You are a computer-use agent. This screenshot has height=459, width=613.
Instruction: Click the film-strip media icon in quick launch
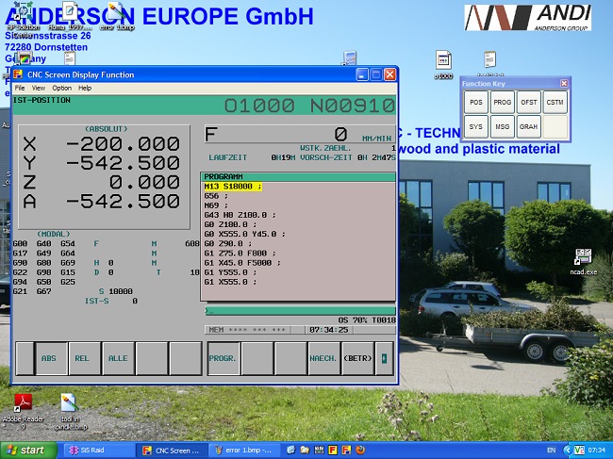coord(319,450)
